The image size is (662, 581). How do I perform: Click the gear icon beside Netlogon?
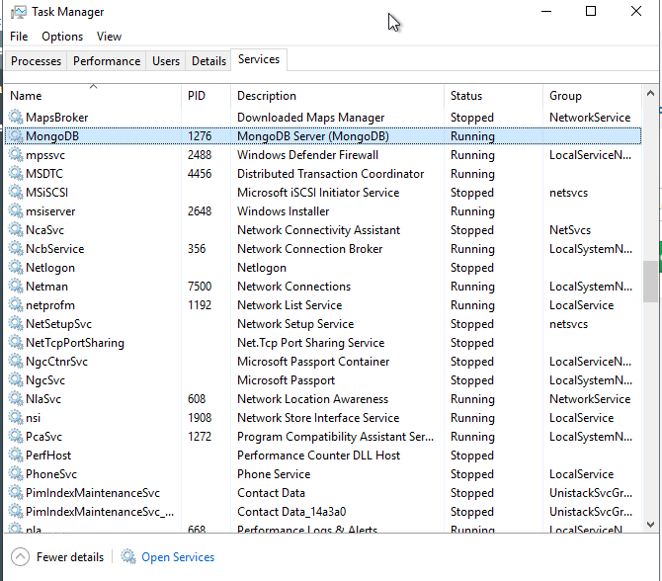(16, 267)
